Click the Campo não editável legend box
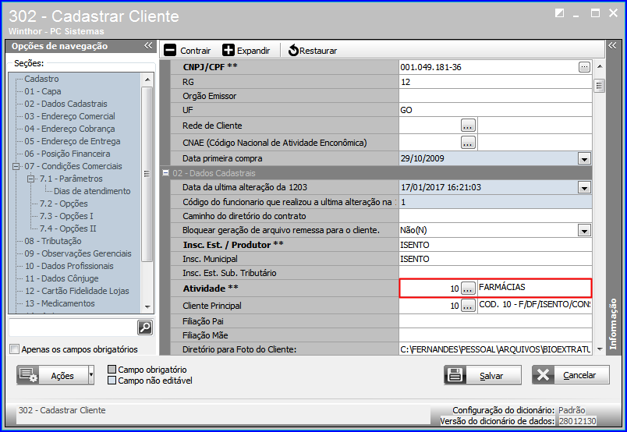The image size is (627, 432). pos(112,380)
